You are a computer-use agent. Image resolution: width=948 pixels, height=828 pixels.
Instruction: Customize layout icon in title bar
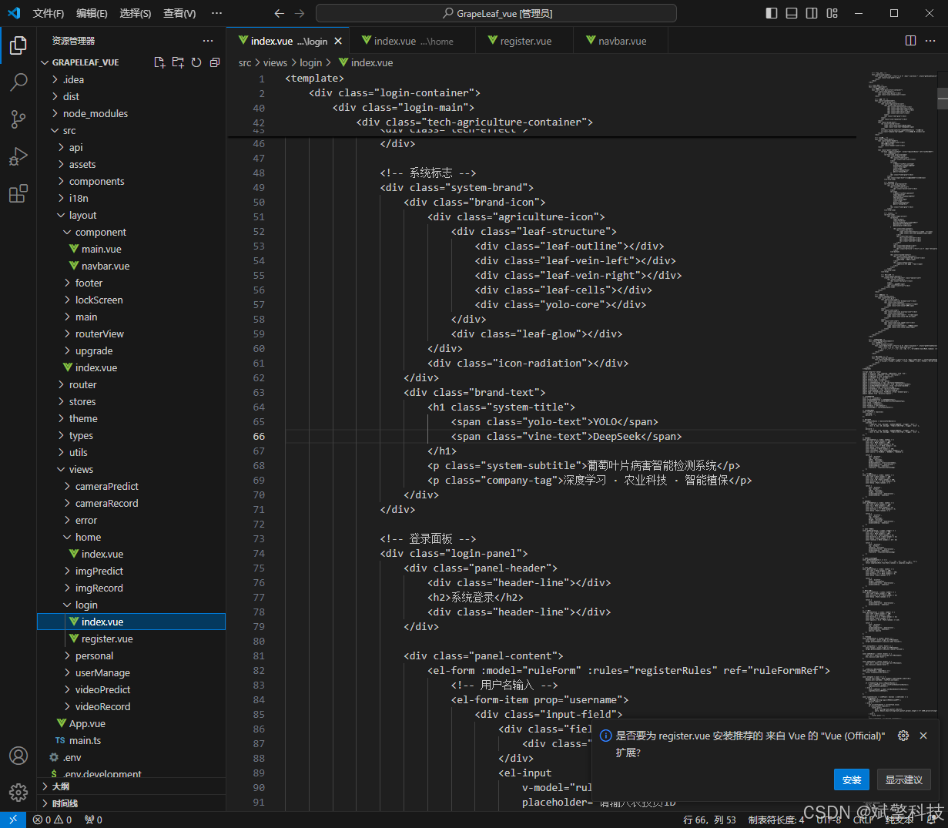(832, 13)
